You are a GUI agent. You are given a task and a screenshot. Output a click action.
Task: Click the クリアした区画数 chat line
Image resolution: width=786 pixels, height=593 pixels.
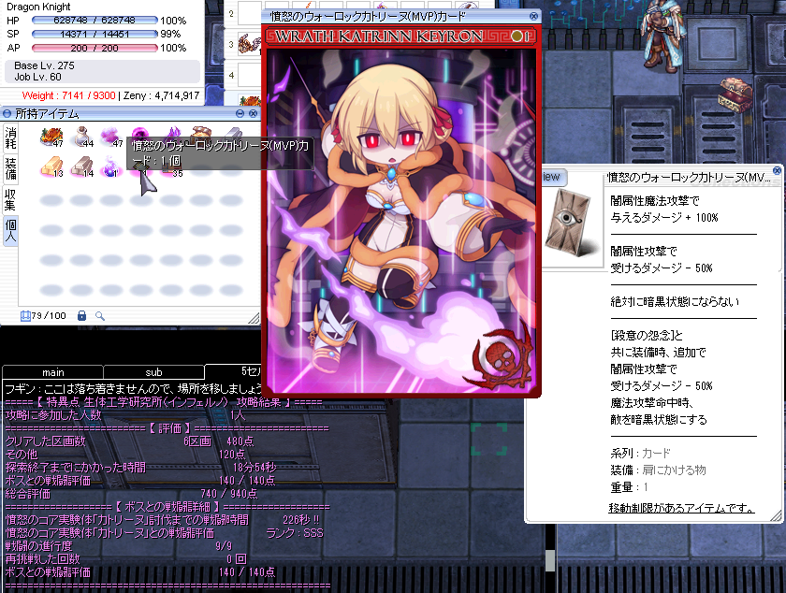click(130, 441)
